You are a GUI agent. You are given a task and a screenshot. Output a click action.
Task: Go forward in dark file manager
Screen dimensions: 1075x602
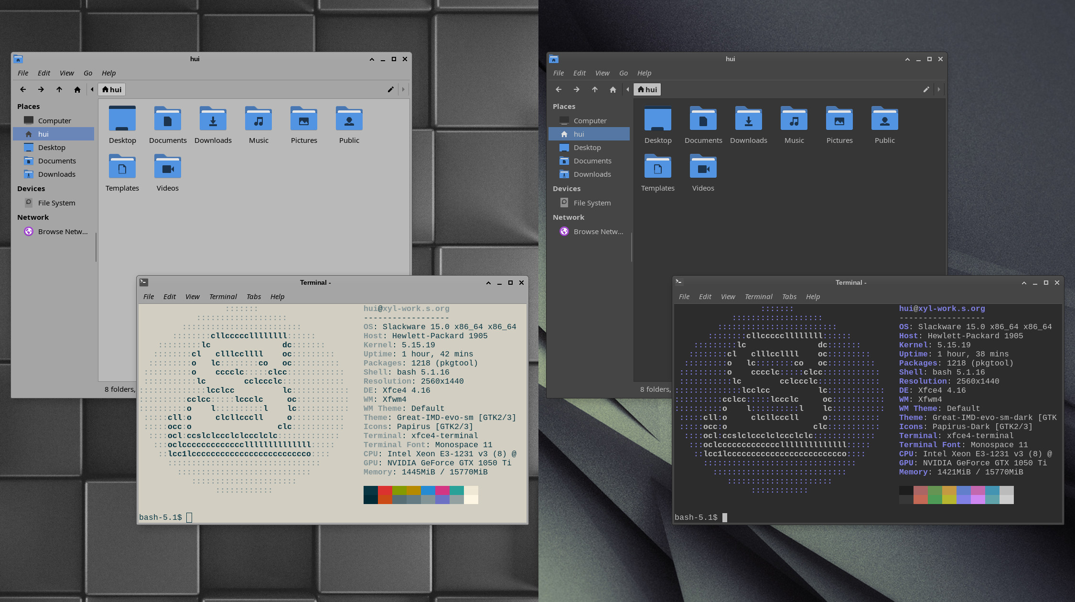[577, 89]
